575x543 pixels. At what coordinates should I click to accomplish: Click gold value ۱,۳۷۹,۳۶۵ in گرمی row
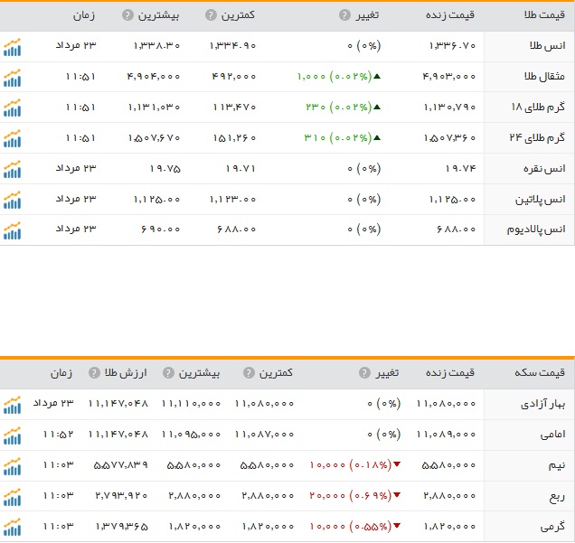[x=121, y=527]
